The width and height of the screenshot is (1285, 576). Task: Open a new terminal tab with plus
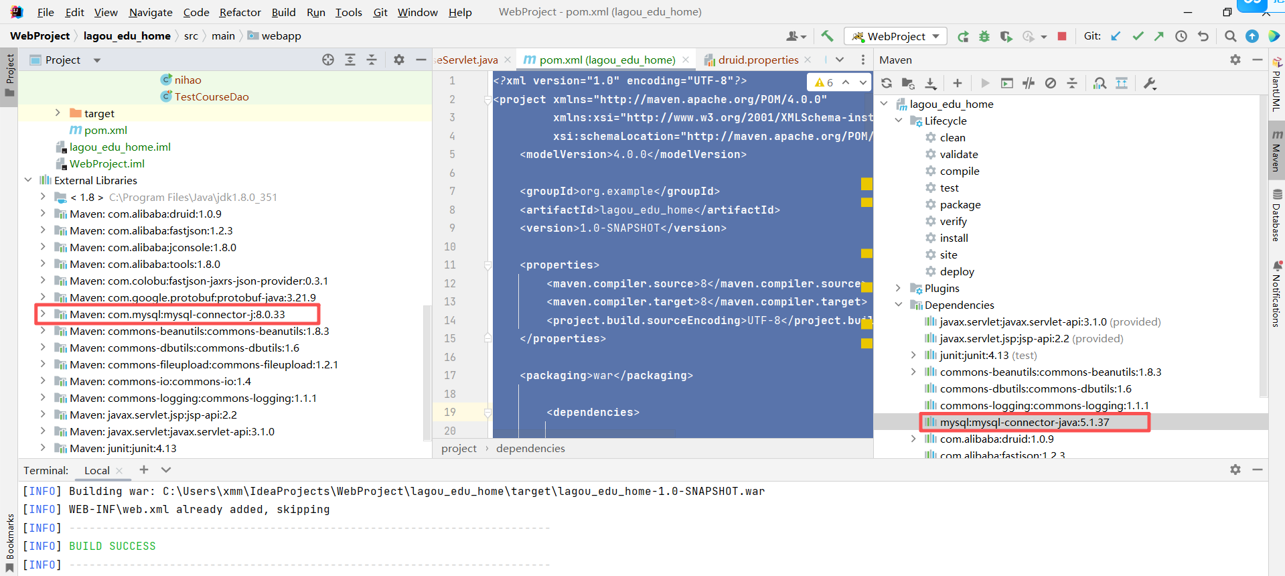coord(144,470)
